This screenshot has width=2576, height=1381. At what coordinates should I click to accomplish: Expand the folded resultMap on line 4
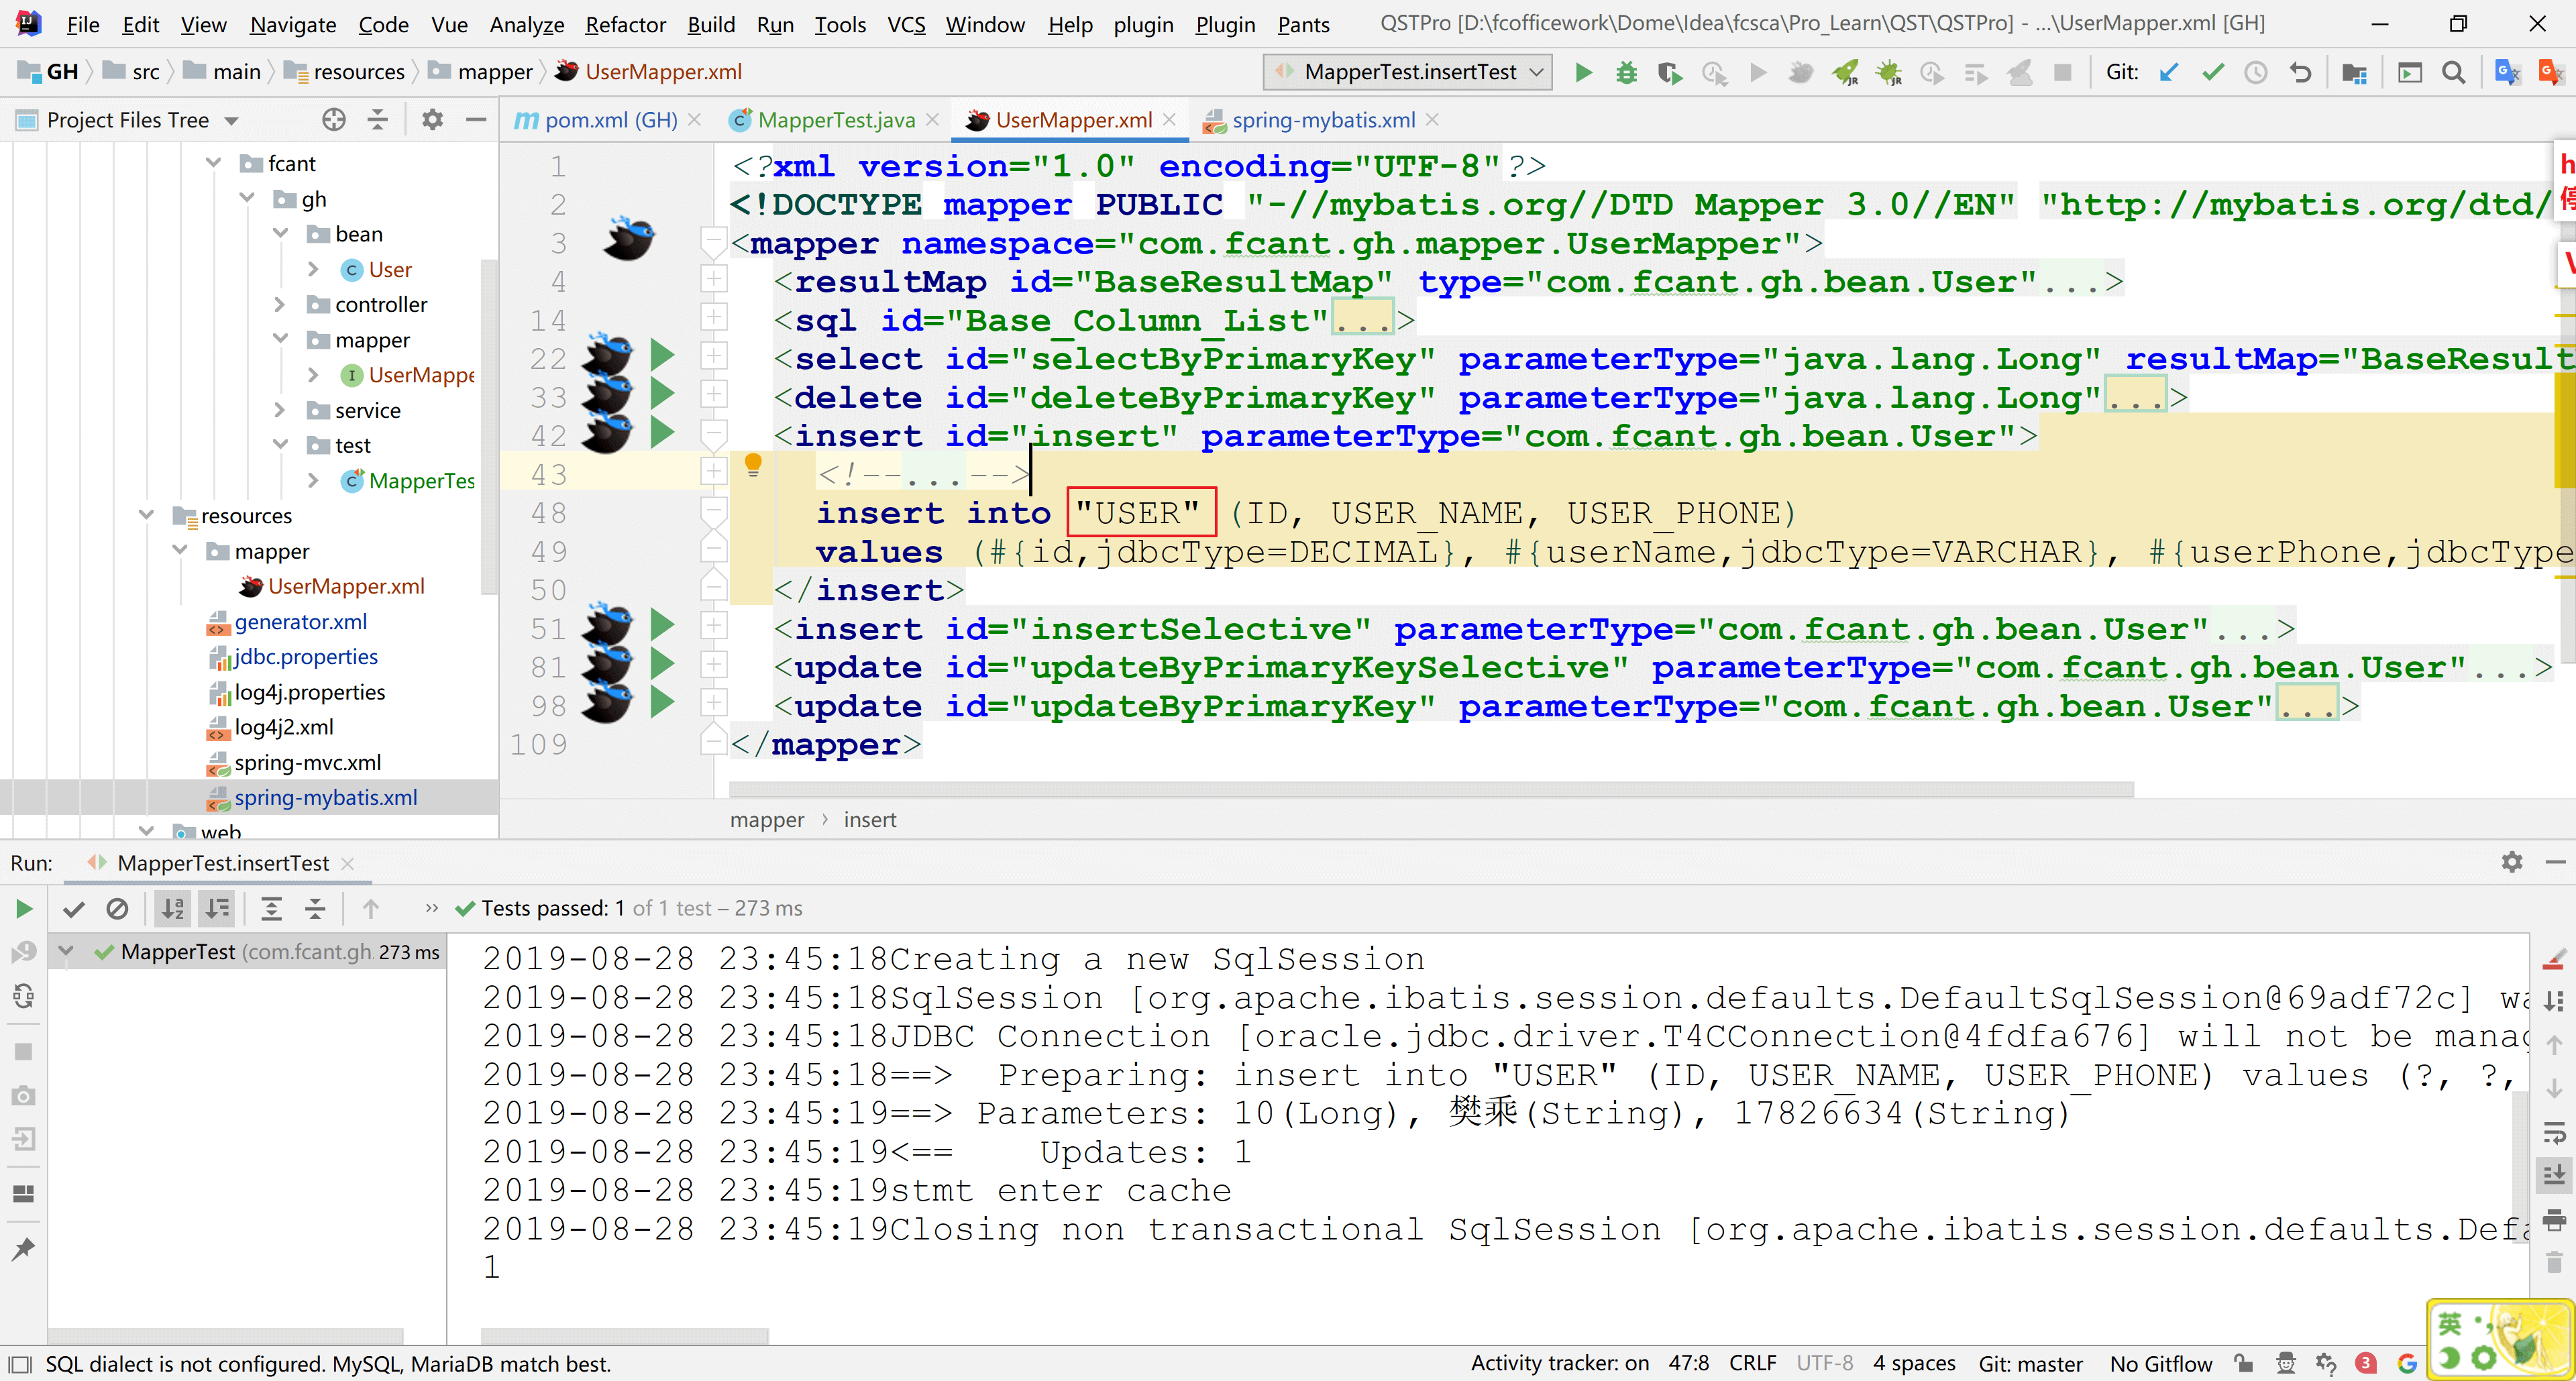[713, 280]
